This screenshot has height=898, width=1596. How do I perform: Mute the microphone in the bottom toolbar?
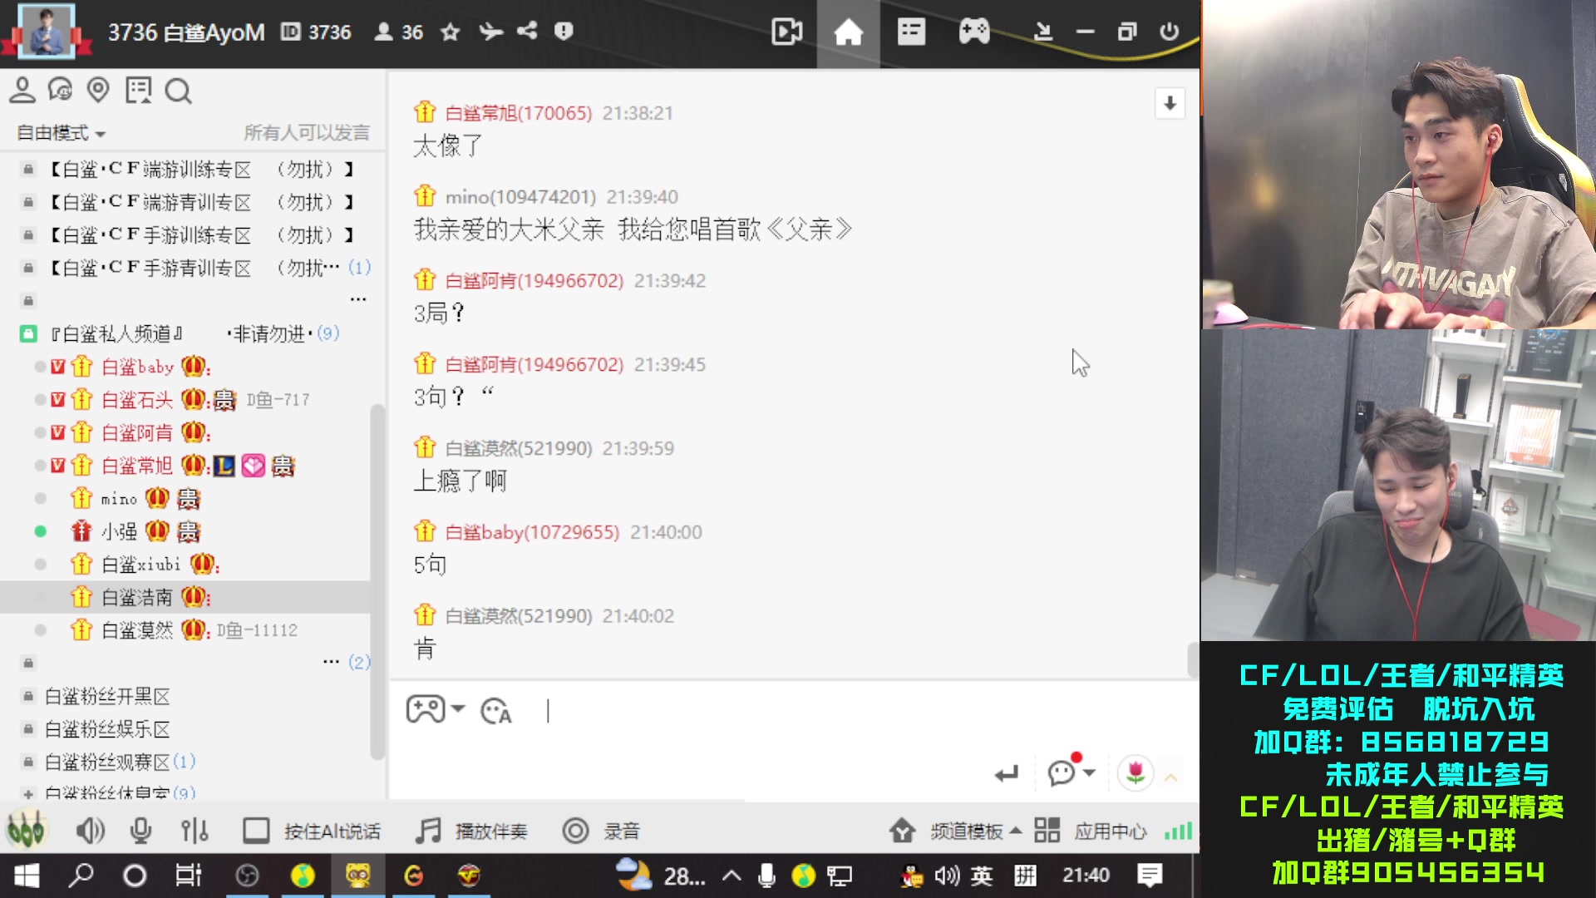pyautogui.click(x=140, y=830)
